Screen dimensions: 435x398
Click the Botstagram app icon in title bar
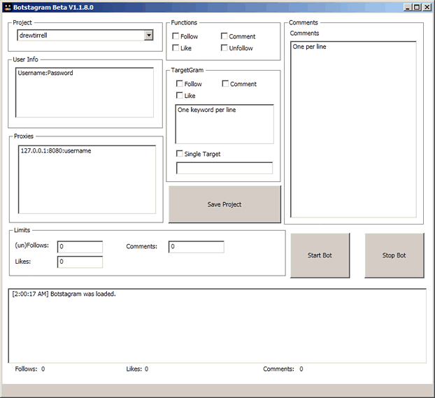(x=8, y=8)
